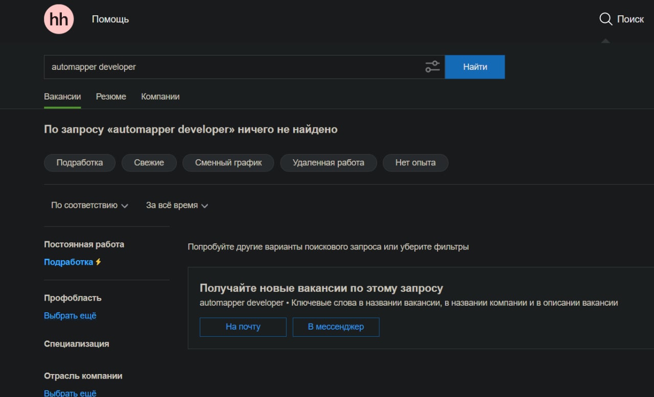654x397 pixels.
Task: Click the hh logo icon
Action: point(59,19)
